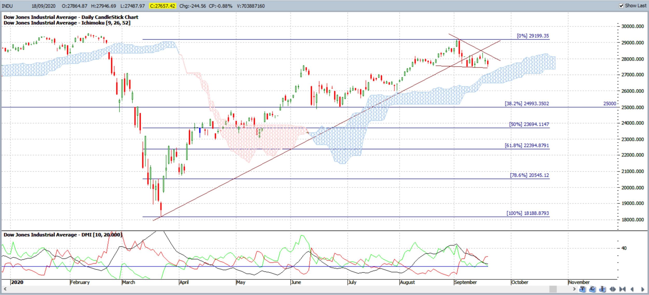Click the high value H:27946.69
The image size is (649, 295).
tap(104, 6)
